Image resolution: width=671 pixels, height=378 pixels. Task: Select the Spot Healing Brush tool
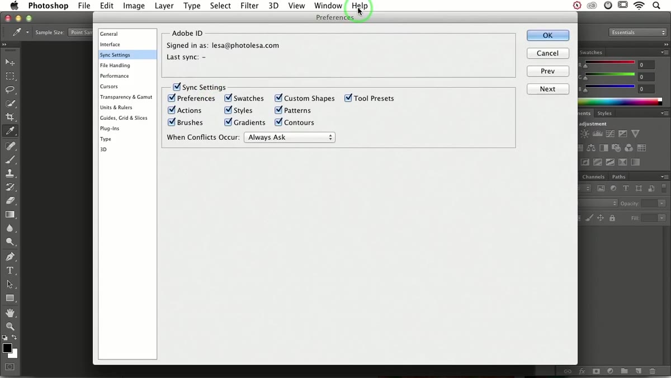[x=10, y=146]
